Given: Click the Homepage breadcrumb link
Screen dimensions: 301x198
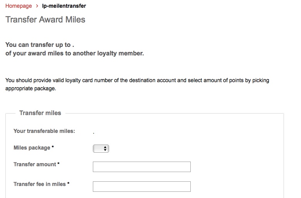Looking at the screenshot, I should 19,6.
